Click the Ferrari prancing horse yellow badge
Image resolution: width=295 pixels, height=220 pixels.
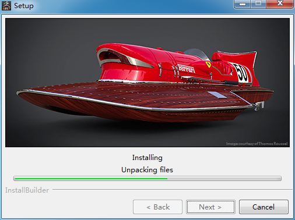click(x=208, y=64)
